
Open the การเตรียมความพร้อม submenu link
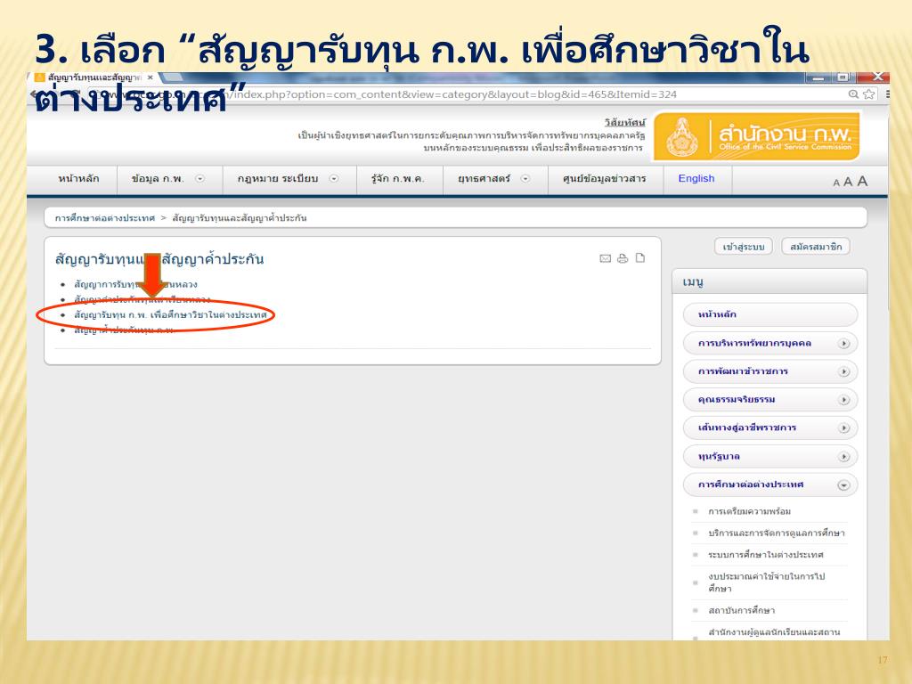[750, 511]
